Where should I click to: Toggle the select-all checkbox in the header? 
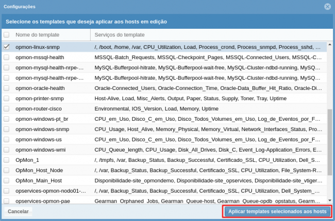coord(7,35)
